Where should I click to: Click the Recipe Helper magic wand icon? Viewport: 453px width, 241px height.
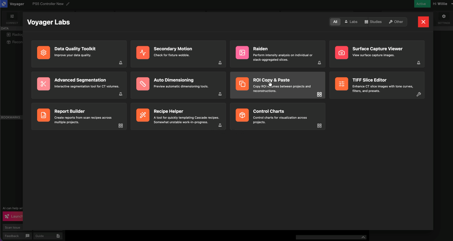pyautogui.click(x=143, y=115)
